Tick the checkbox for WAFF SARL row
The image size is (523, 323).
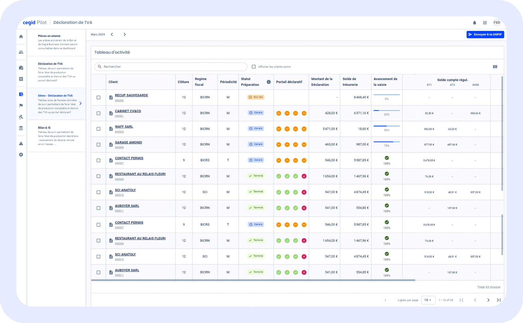click(98, 129)
